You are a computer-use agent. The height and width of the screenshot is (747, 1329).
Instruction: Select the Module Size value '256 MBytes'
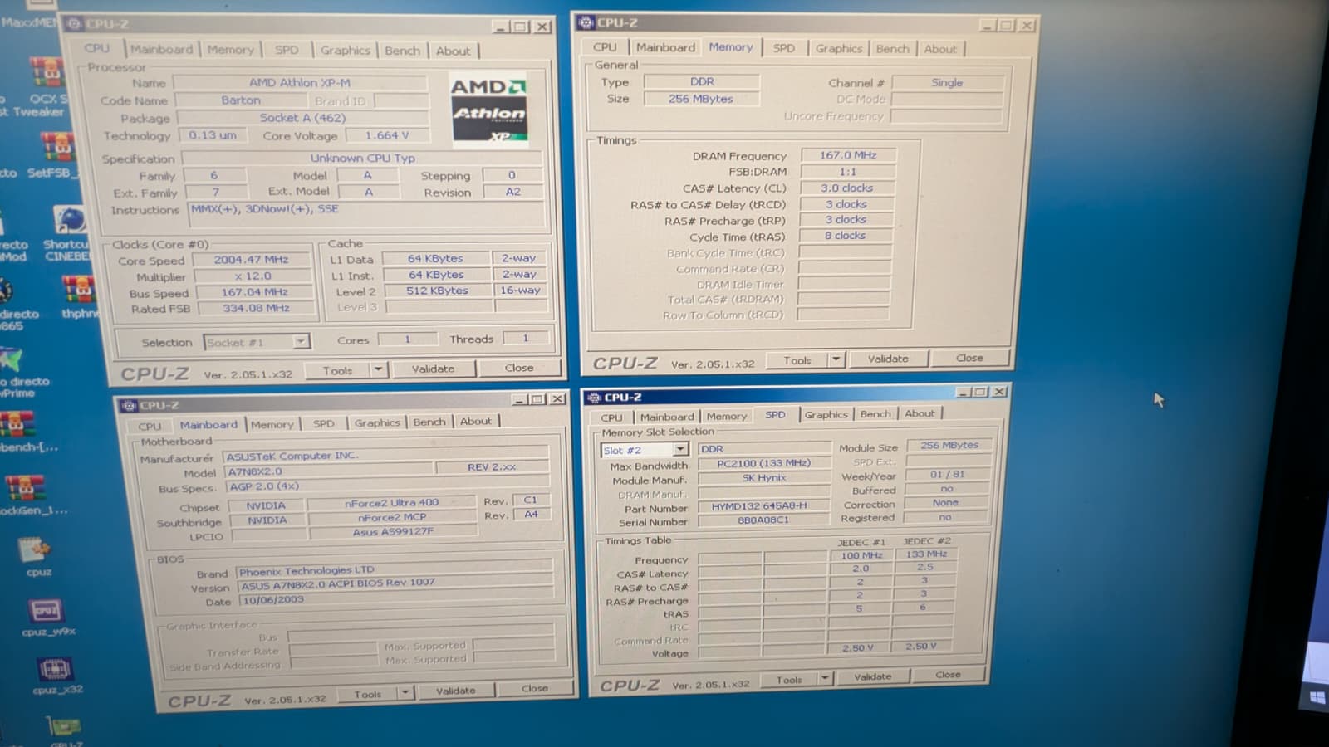(949, 446)
